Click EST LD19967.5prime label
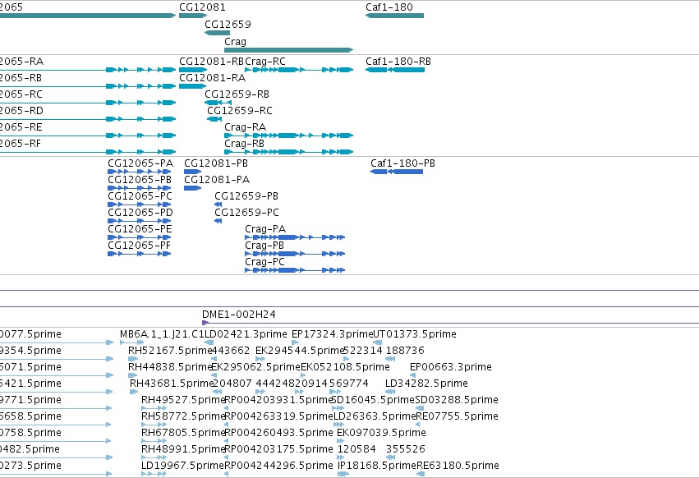Screen dimensions: 699x478 coord(182,467)
